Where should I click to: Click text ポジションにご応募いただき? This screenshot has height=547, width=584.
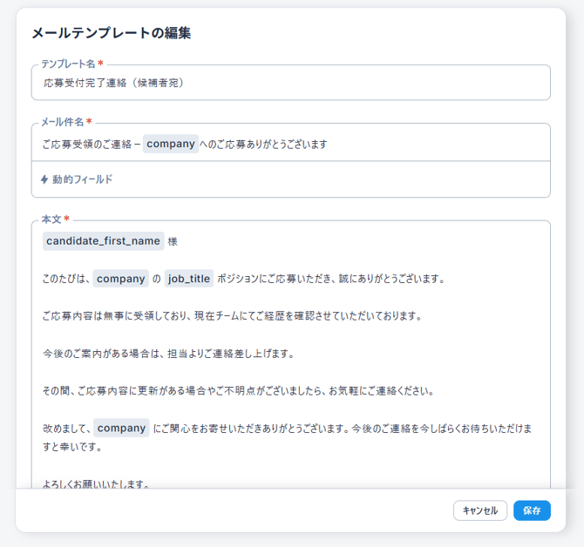click(276, 279)
